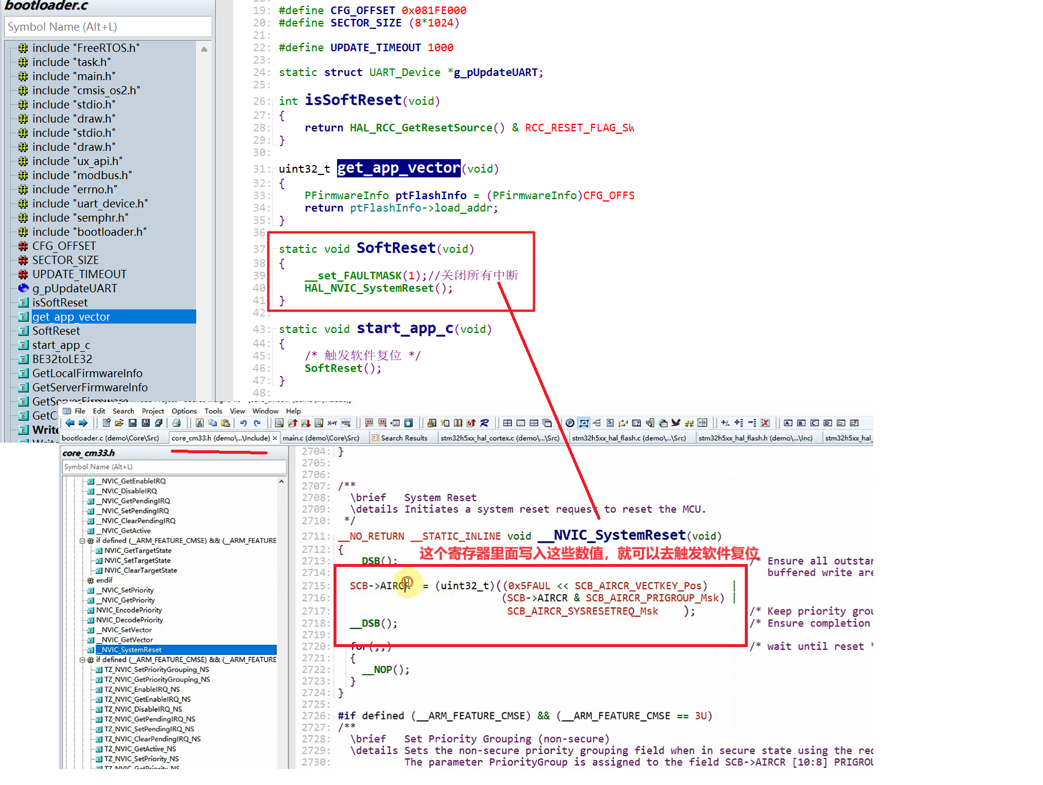Toggle the highlighted symbol window icon
1043x785 pixels.
583,423
